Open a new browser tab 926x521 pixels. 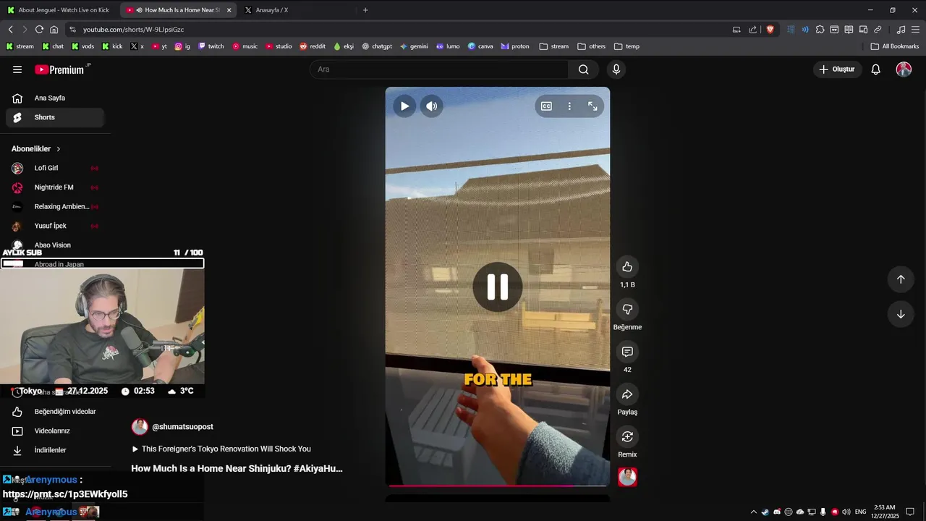(x=365, y=10)
